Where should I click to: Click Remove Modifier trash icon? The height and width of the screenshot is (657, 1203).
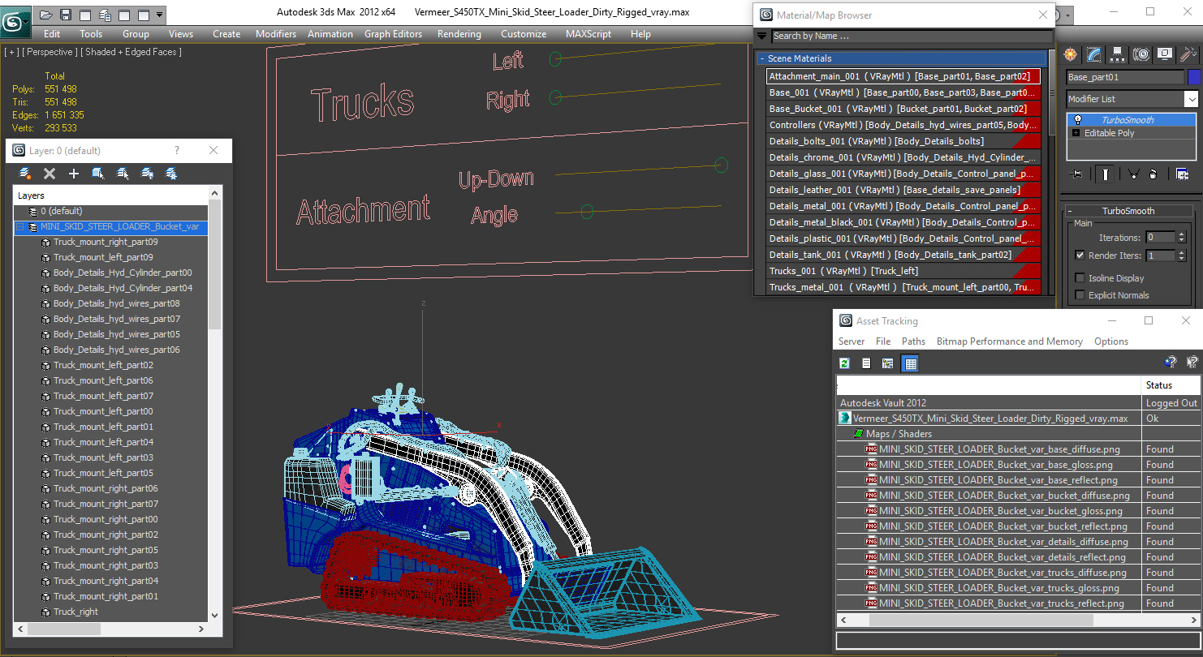(1153, 174)
